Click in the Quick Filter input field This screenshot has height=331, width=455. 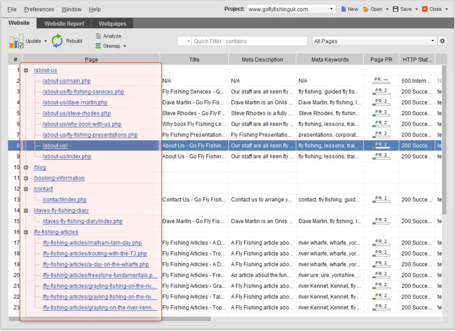tap(248, 41)
